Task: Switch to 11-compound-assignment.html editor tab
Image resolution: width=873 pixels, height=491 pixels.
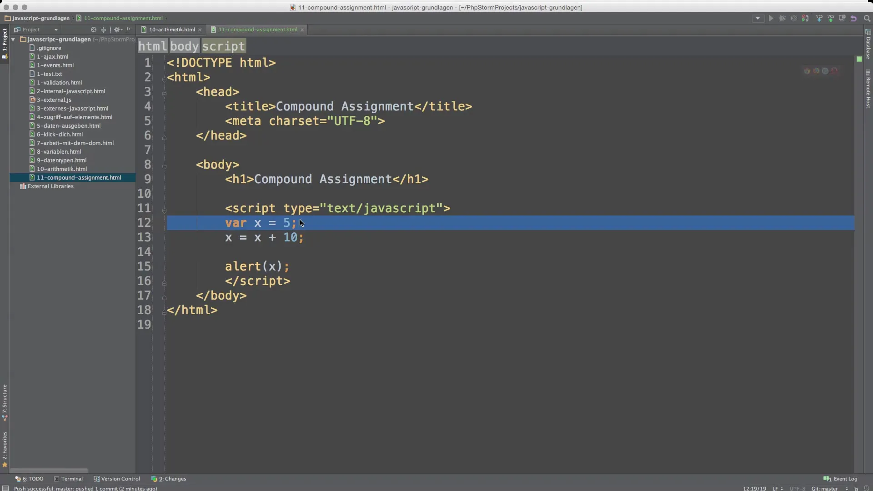Action: 257,30
